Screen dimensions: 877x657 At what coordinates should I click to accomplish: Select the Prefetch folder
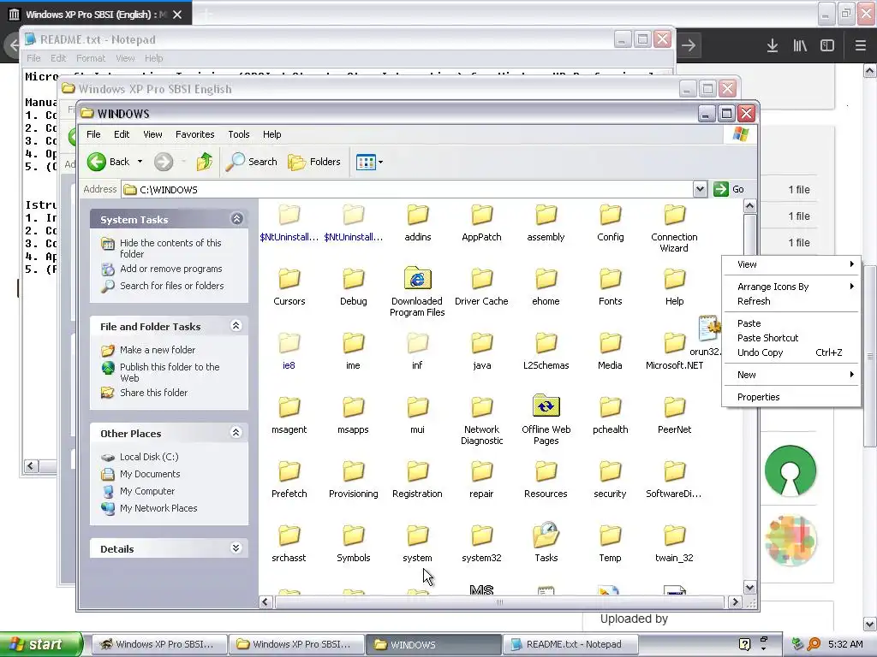click(x=289, y=479)
